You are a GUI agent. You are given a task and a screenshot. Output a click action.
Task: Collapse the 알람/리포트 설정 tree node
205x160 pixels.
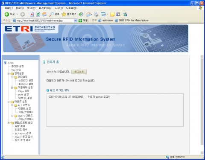9,122
